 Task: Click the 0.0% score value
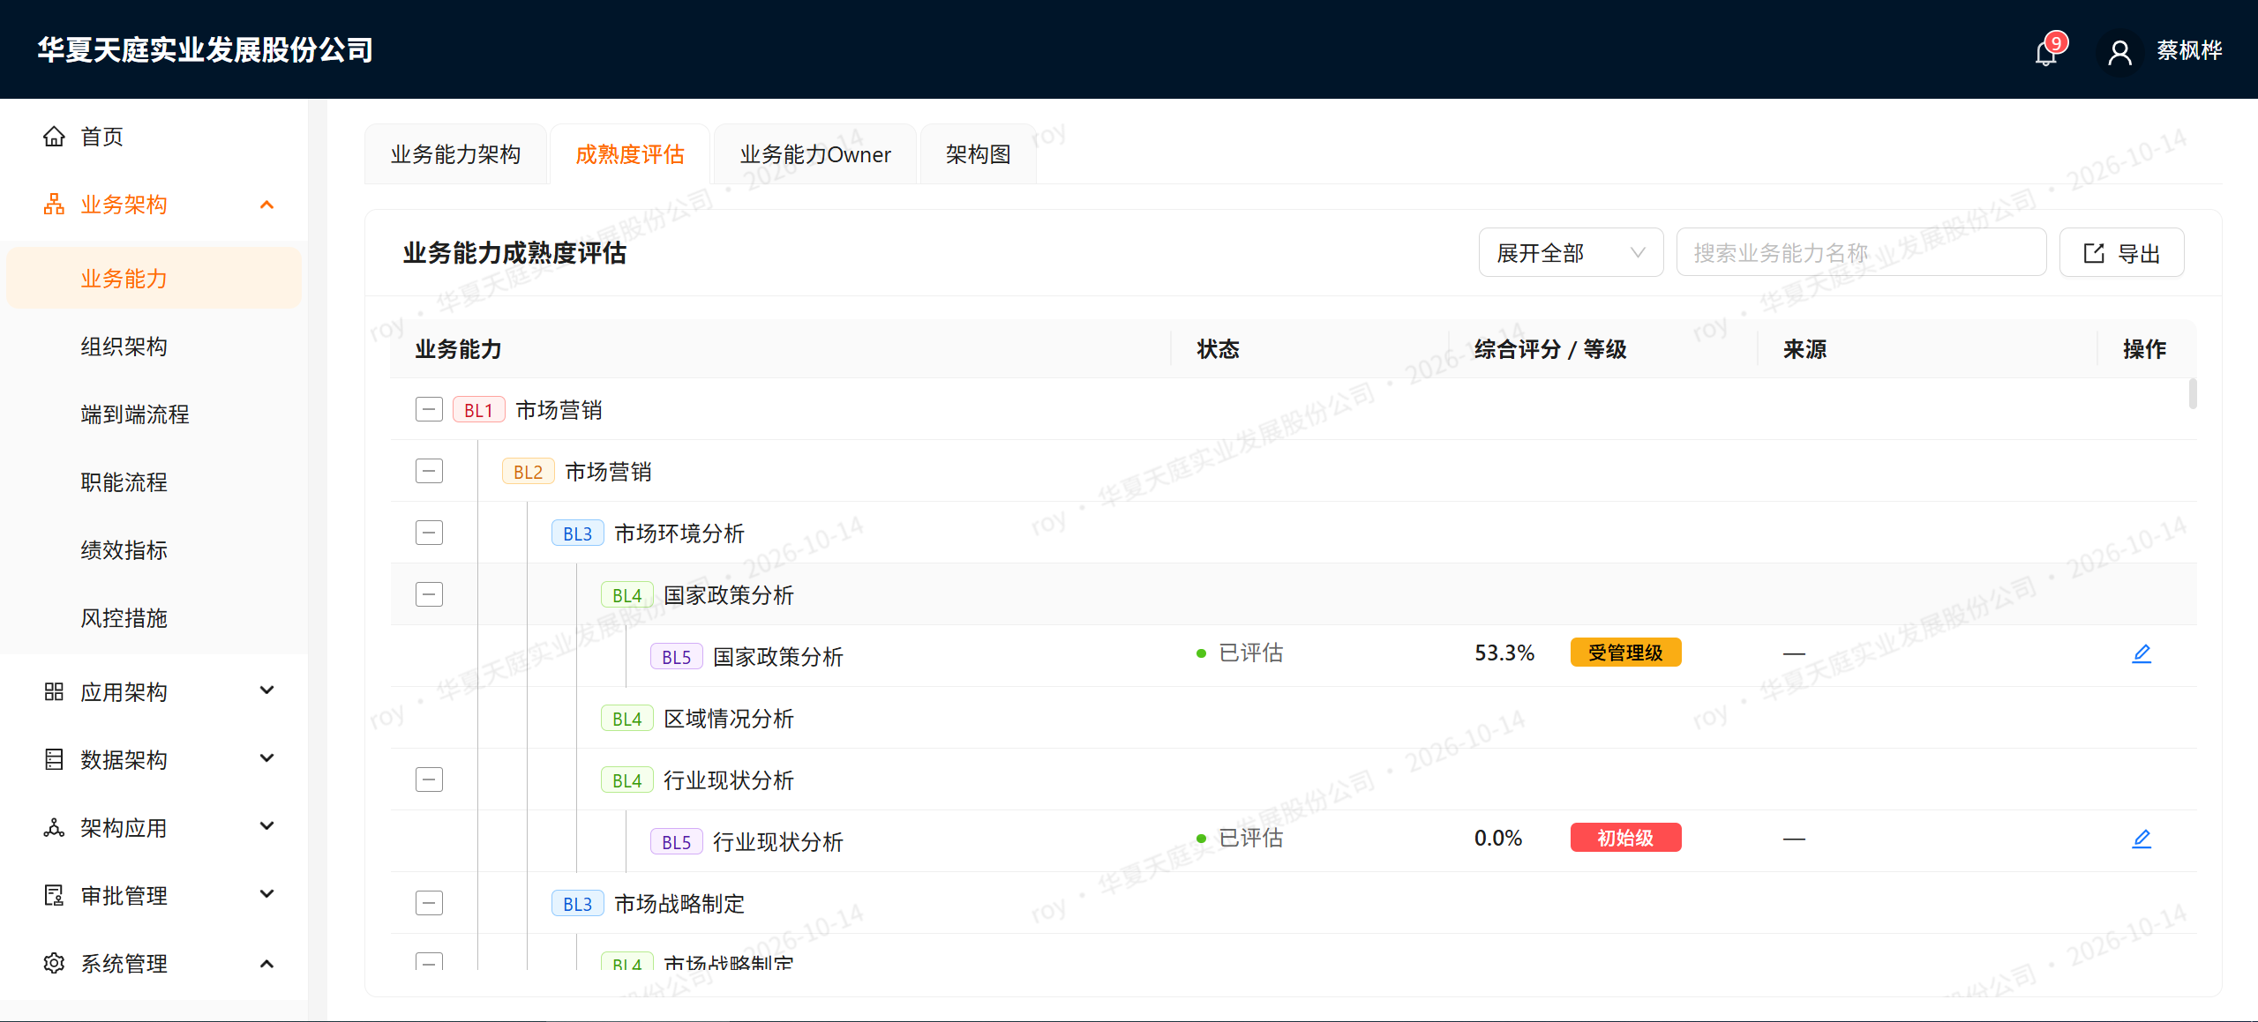click(x=1498, y=839)
